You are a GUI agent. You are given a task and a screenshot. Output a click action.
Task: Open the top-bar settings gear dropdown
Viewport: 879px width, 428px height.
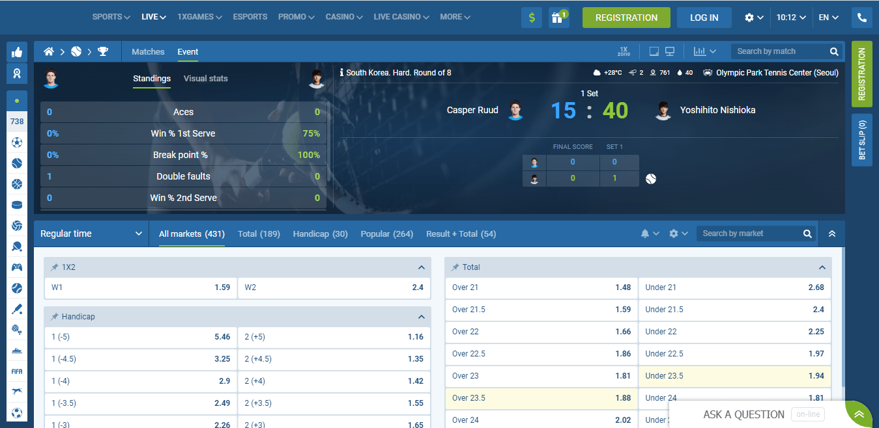(754, 18)
